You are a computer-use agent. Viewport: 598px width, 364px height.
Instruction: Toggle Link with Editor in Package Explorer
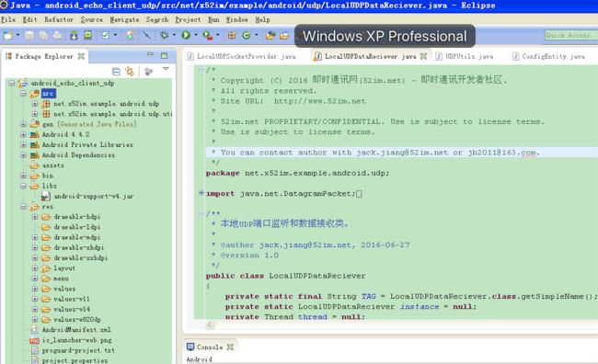click(130, 72)
